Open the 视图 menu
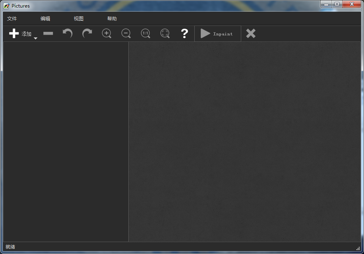Viewport: 364px width, 254px height. point(79,19)
